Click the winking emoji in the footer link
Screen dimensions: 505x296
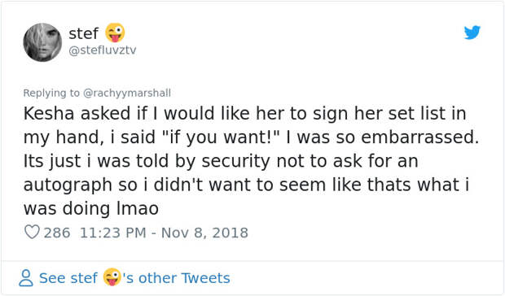coord(112,277)
